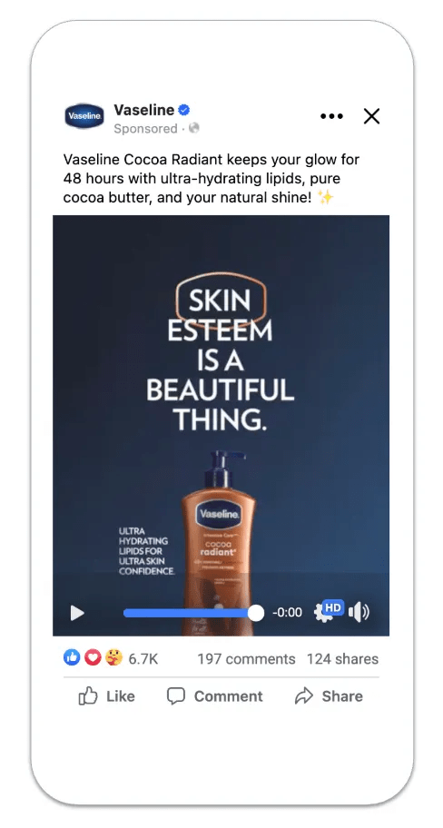The width and height of the screenshot is (443, 828).
Task: View the 124 shares link
Action: [342, 658]
